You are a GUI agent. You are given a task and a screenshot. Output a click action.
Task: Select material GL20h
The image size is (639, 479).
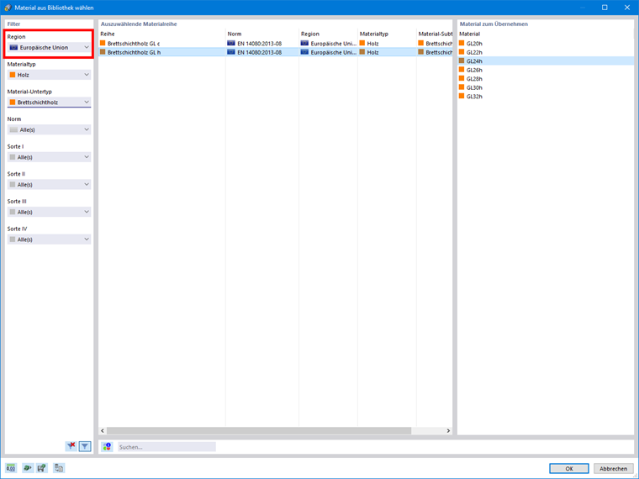point(546,43)
